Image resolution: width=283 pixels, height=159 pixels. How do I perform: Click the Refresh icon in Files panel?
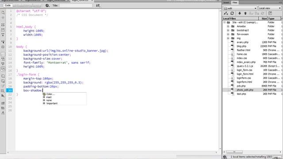[x=232, y=13]
